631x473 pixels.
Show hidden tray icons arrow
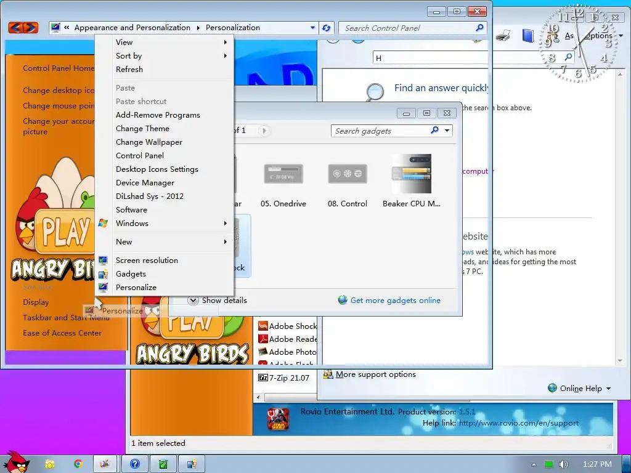click(534, 464)
